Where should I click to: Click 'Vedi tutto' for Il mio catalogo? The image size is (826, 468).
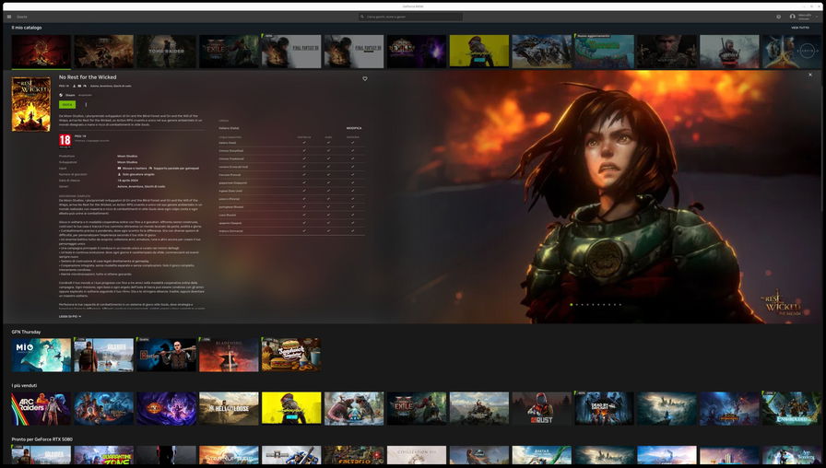coord(799,28)
